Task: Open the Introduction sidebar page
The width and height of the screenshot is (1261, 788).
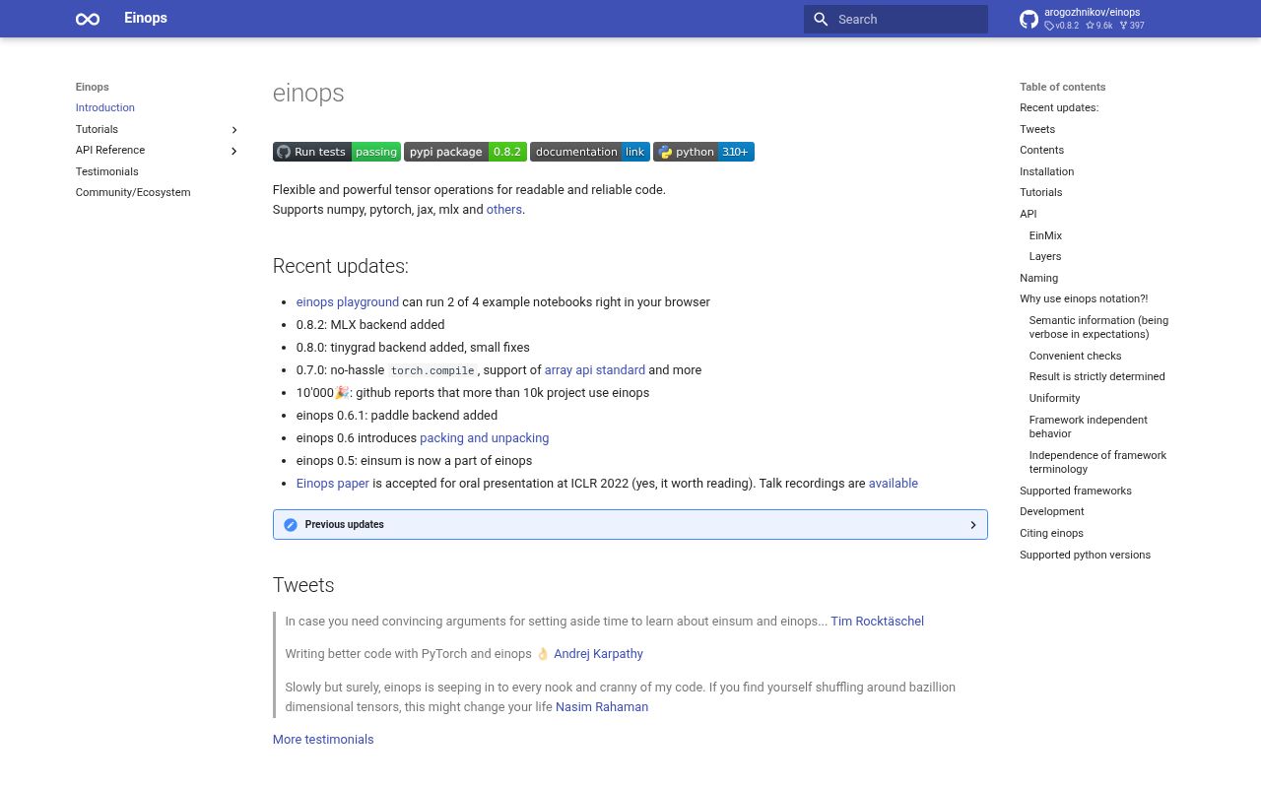Action: coord(105,107)
